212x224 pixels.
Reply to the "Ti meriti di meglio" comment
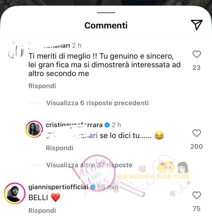[x=42, y=86]
